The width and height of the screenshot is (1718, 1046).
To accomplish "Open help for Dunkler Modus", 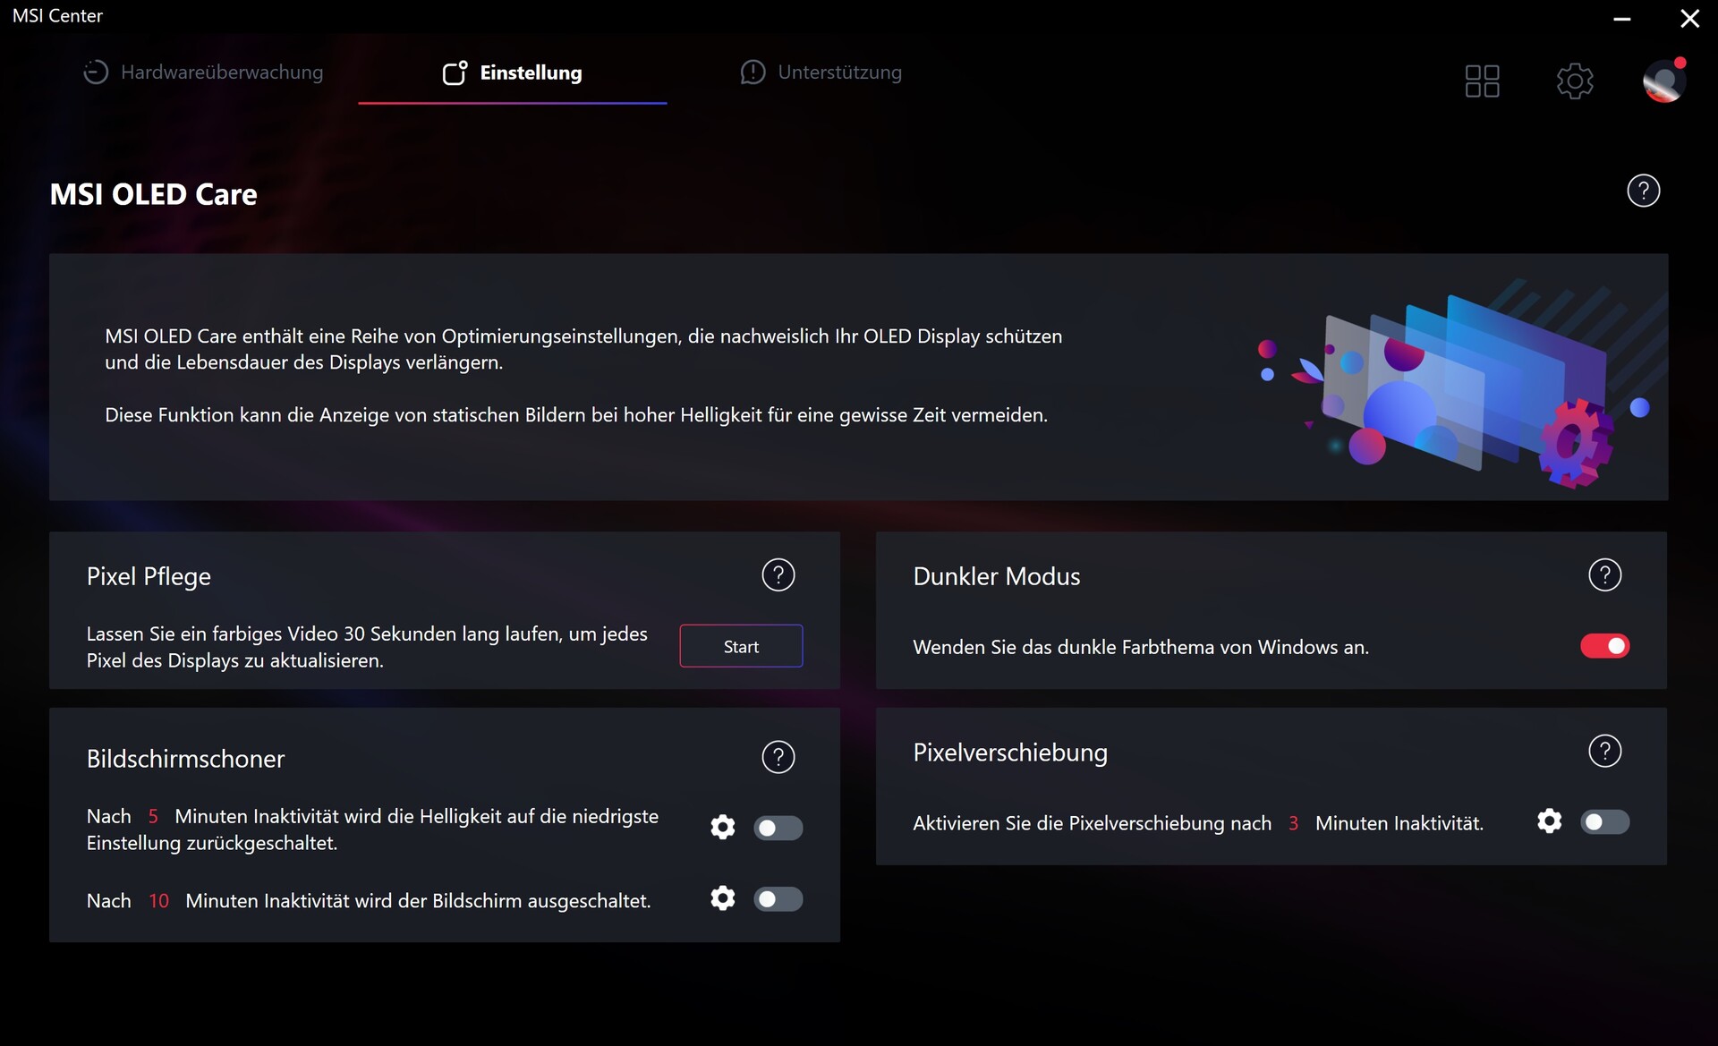I will [1604, 575].
